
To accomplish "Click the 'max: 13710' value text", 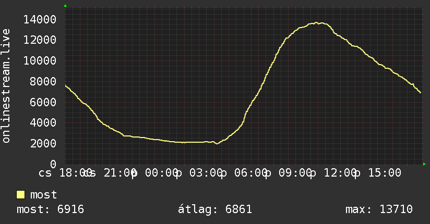I will click(379, 209).
